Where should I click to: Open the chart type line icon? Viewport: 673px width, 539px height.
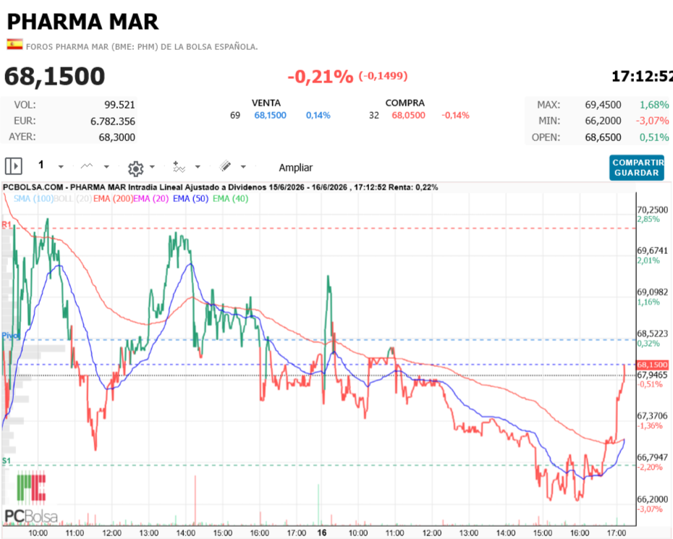pos(87,166)
